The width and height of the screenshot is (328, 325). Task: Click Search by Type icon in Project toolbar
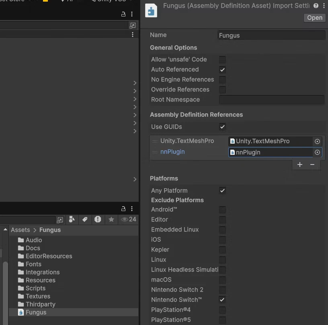[x=72, y=219]
